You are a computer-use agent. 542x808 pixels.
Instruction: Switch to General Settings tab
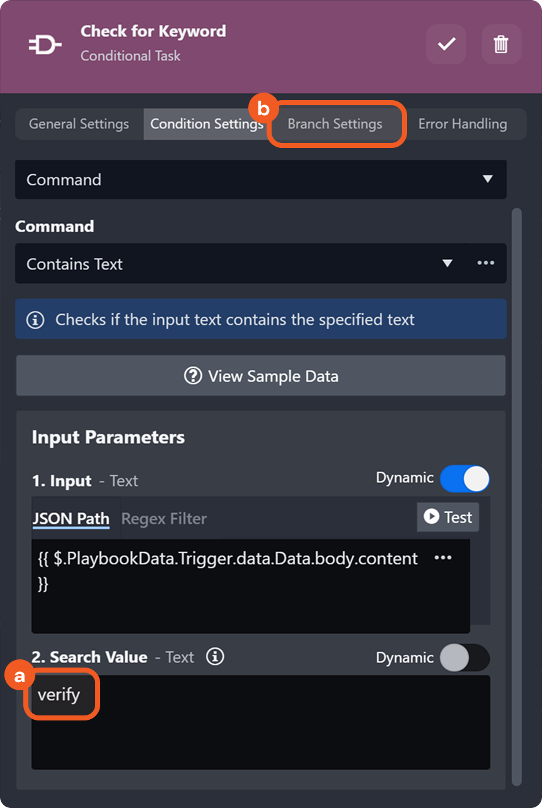point(79,124)
